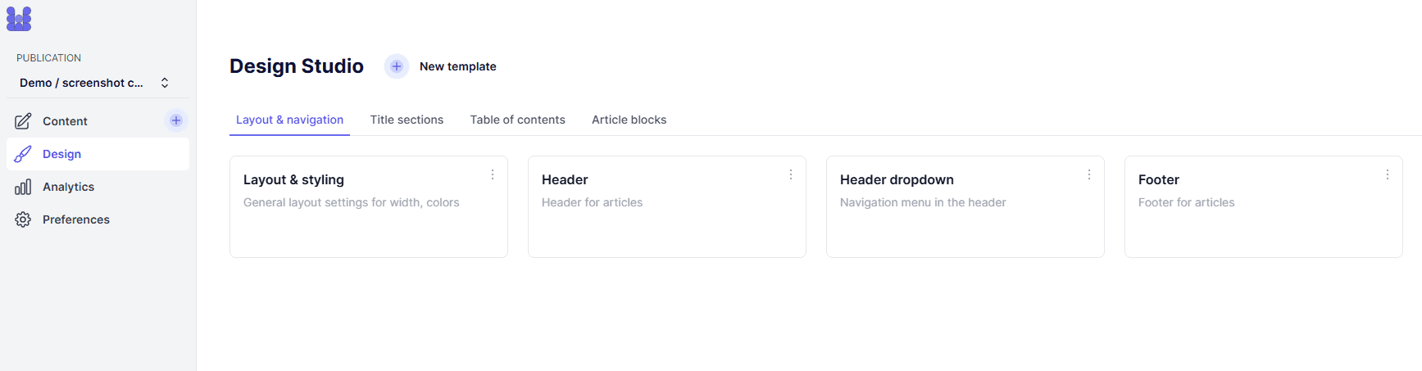Image resolution: width=1422 pixels, height=371 pixels.
Task: Click the plus icon next to New template
Action: coord(397,66)
